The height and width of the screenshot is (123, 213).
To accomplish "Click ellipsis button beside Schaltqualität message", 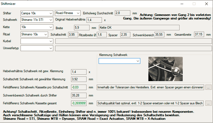I will pyautogui.click(x=208, y=103).
